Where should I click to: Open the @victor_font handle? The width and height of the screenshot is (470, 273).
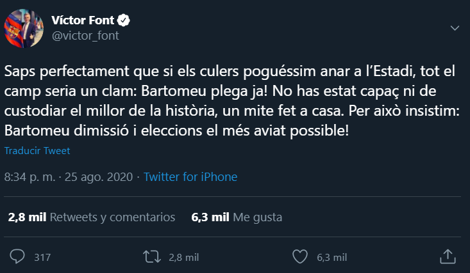coord(85,36)
